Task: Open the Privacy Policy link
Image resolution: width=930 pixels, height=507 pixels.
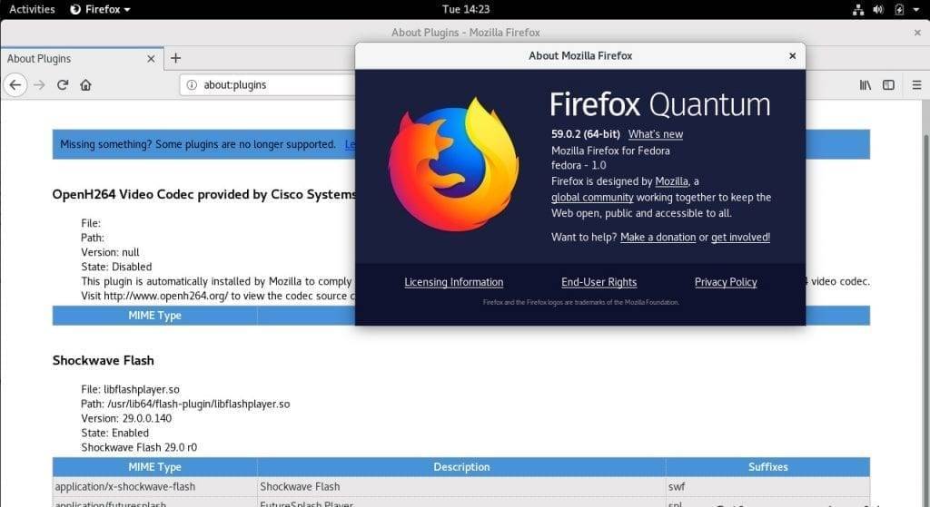Action: coord(725,282)
